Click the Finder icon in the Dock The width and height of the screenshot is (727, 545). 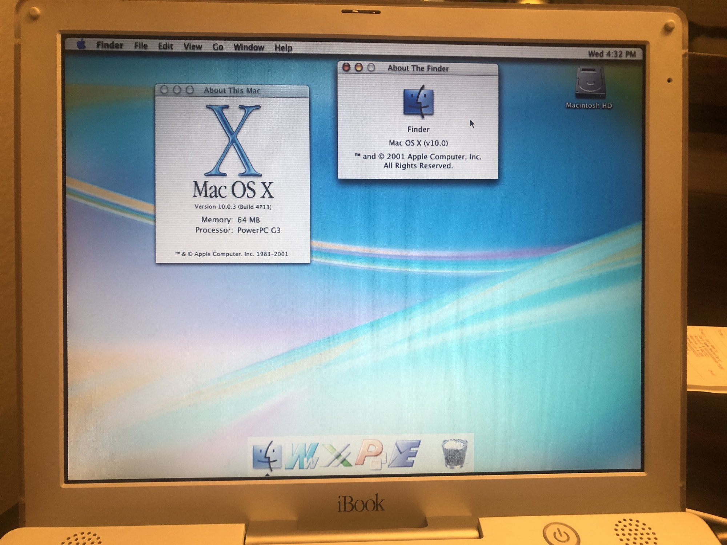(267, 455)
